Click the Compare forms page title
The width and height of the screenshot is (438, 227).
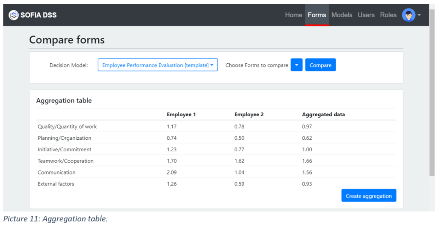click(x=67, y=40)
